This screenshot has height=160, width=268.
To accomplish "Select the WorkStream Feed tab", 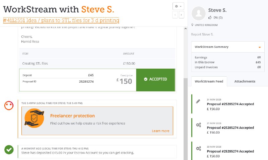I will (209, 81).
